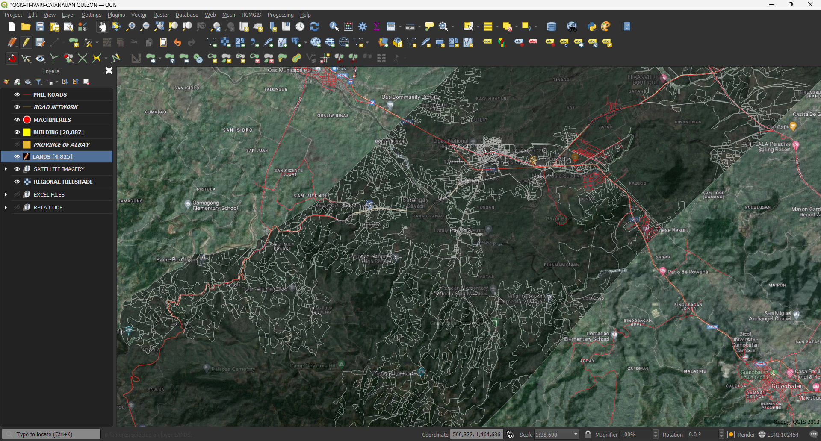The width and height of the screenshot is (821, 441).
Task: Expand all layers in the Layers panel
Action: point(65,82)
